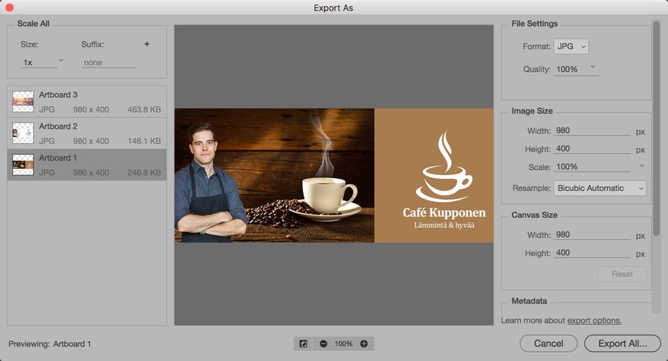Open the export options link

595,320
